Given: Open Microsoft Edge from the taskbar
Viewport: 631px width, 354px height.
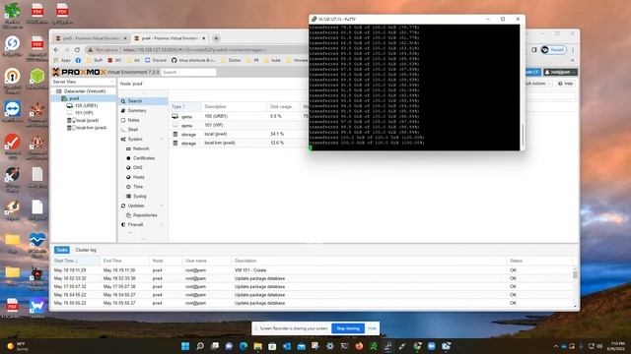Looking at the screenshot, I should click(x=244, y=346).
